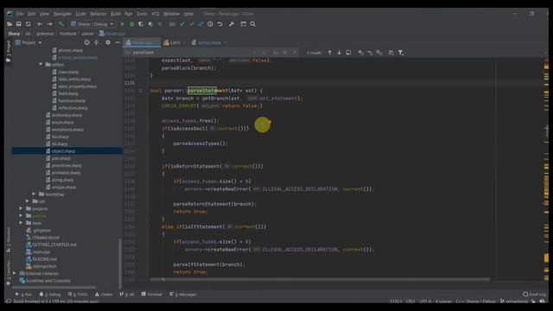This screenshot has height=311, width=553.
Task: Hide the Project panel with minus icon
Action: click(118, 42)
